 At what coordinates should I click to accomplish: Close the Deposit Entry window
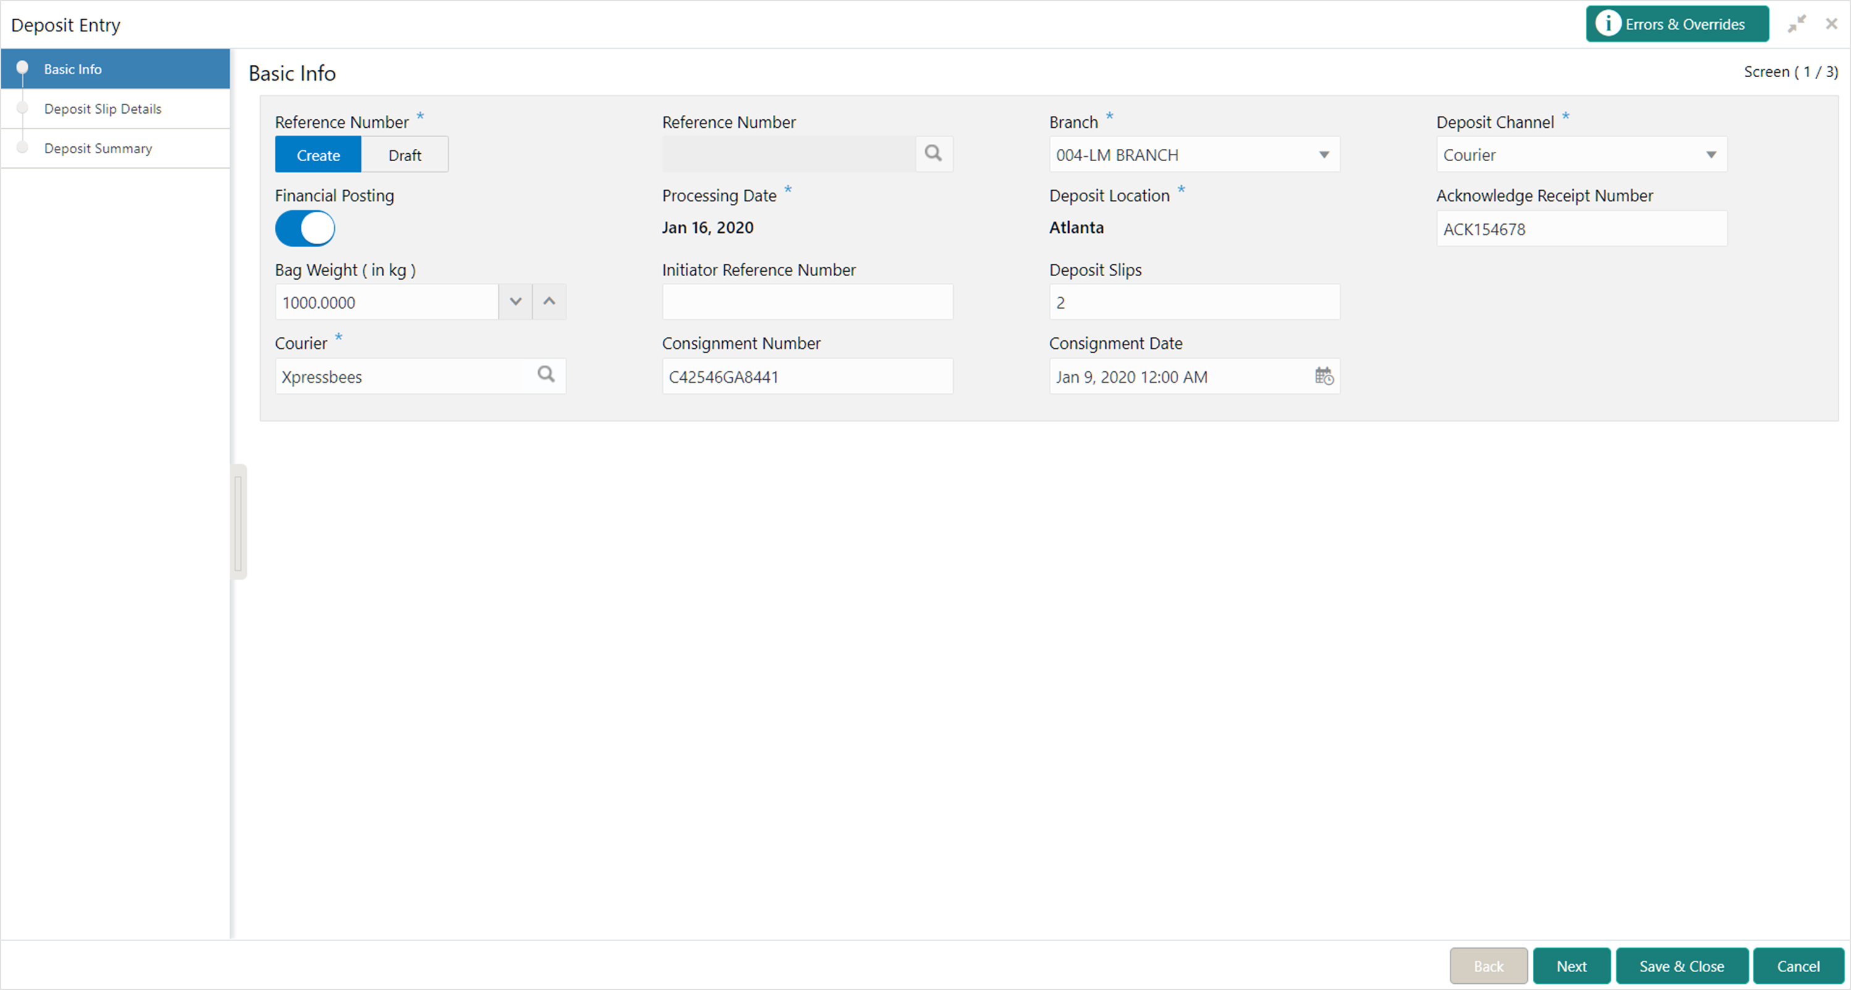pos(1832,23)
